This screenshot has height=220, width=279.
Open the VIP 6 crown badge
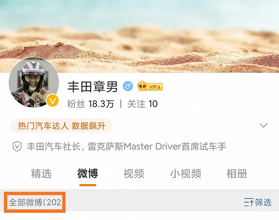(x=150, y=86)
